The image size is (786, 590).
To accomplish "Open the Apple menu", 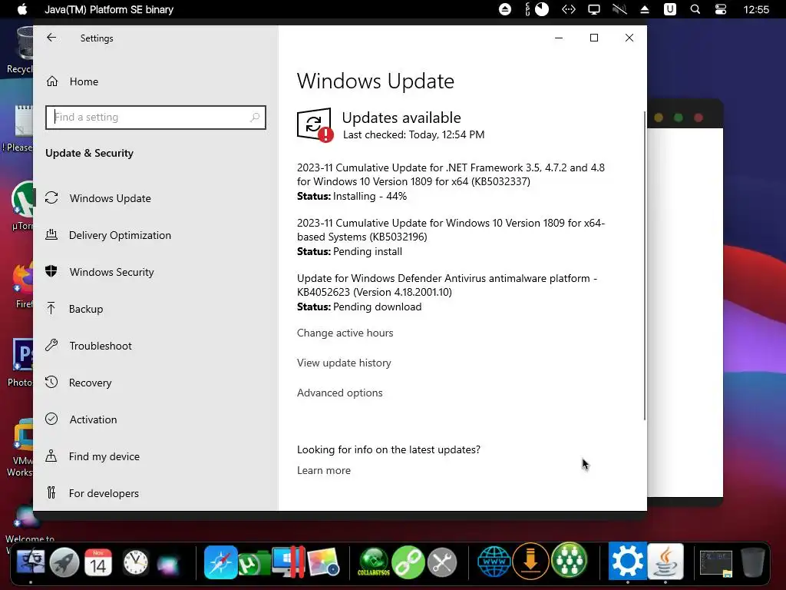I will pyautogui.click(x=22, y=9).
